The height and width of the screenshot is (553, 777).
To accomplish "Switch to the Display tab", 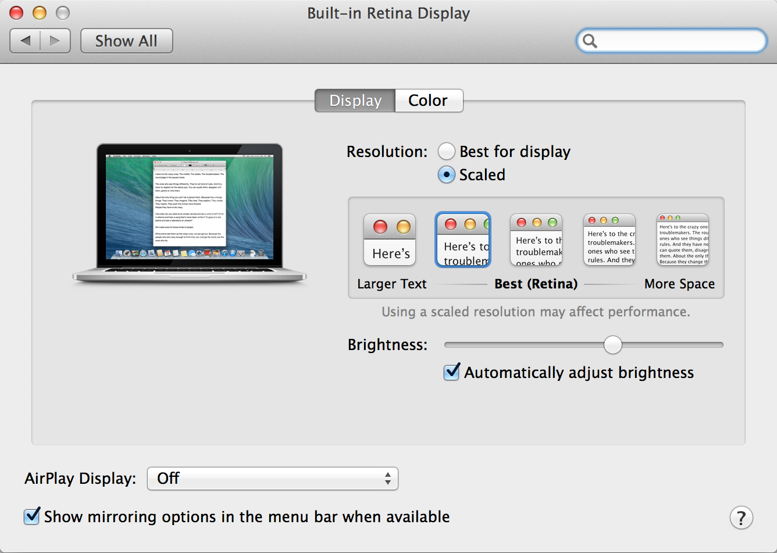I will pyautogui.click(x=355, y=101).
